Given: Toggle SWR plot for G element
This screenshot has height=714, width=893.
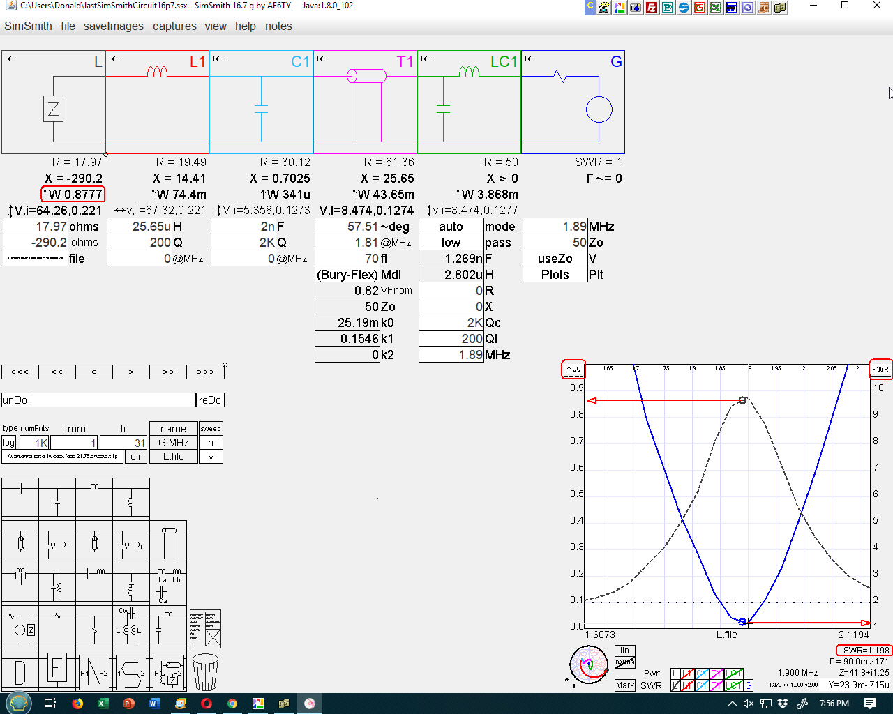Looking at the screenshot, I should (x=748, y=685).
